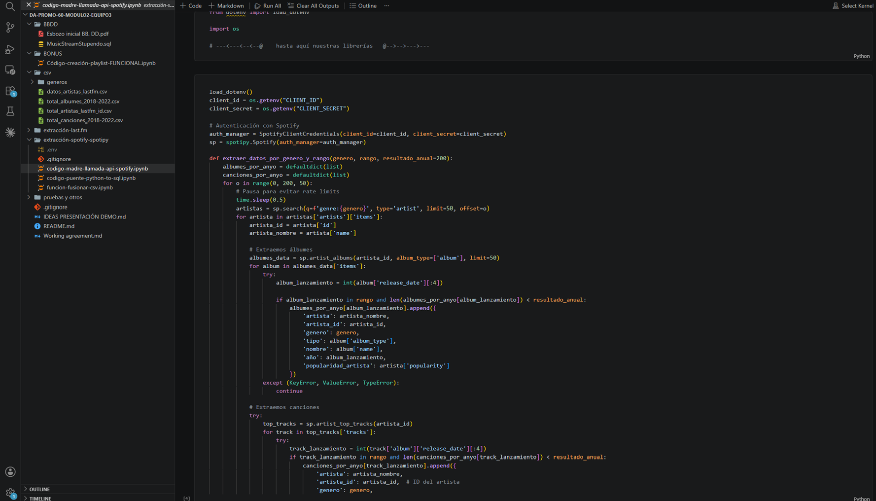Place cursor on 'def extraer_datos_por_genero_y_rango' line
876x501 pixels.
pyautogui.click(x=331, y=158)
